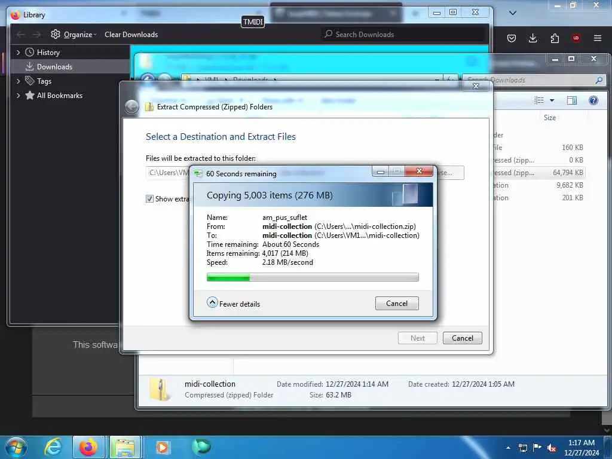Open the uBlock Origin extension icon

click(x=576, y=38)
